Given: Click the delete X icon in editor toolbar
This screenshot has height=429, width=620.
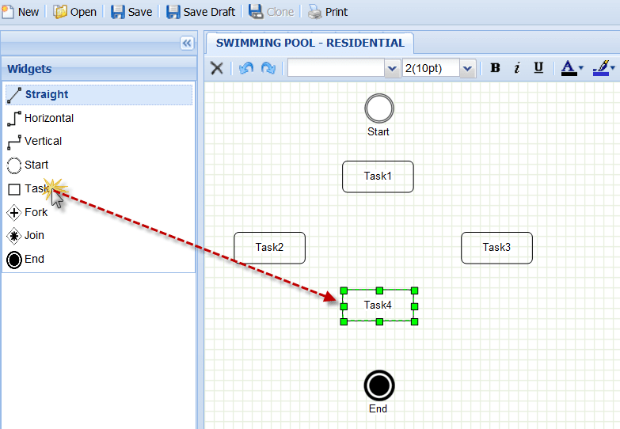Looking at the screenshot, I should pos(216,68).
